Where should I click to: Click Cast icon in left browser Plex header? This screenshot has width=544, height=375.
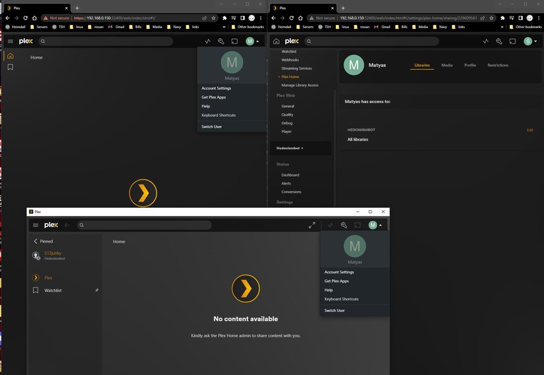tap(234, 42)
